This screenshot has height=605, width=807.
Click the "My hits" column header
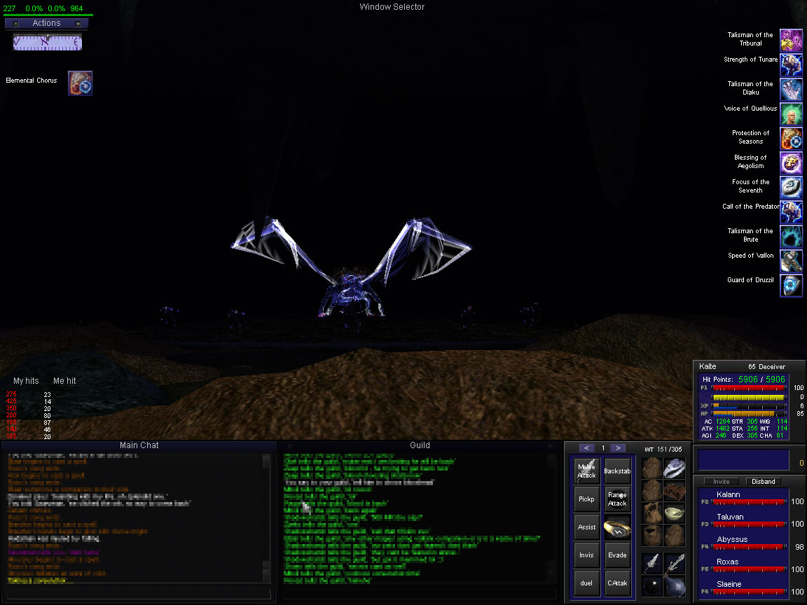tap(26, 381)
